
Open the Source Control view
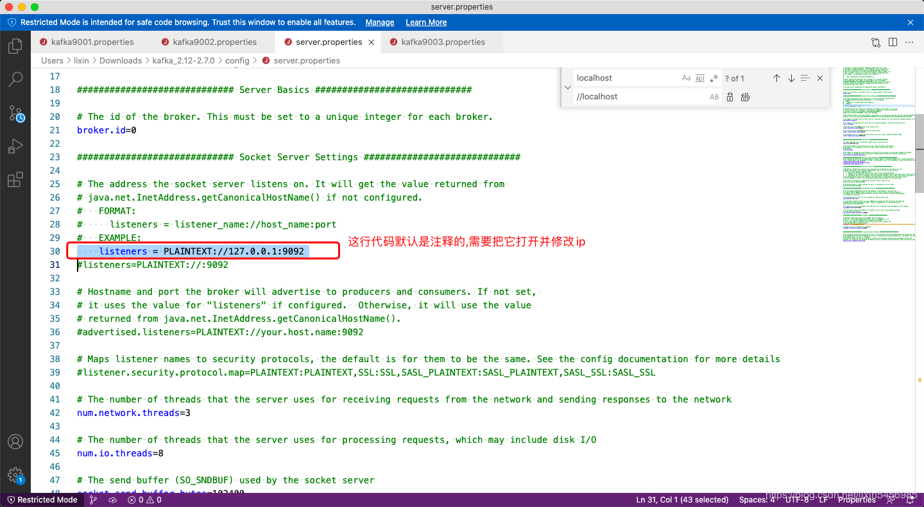[15, 113]
